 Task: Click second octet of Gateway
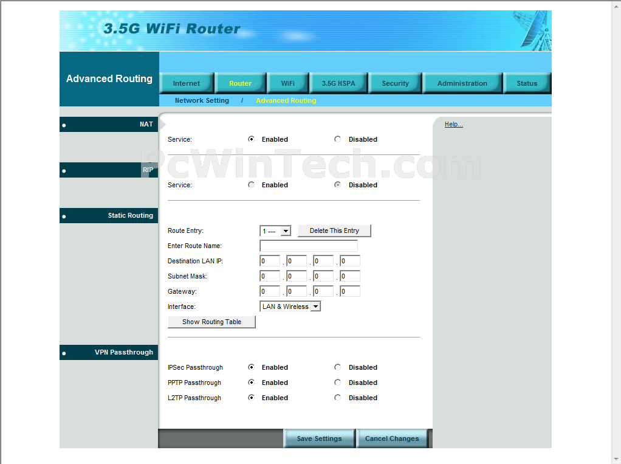coord(297,291)
